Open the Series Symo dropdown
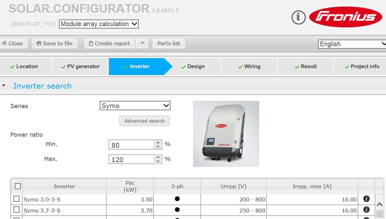386x219 pixels. 135,106
